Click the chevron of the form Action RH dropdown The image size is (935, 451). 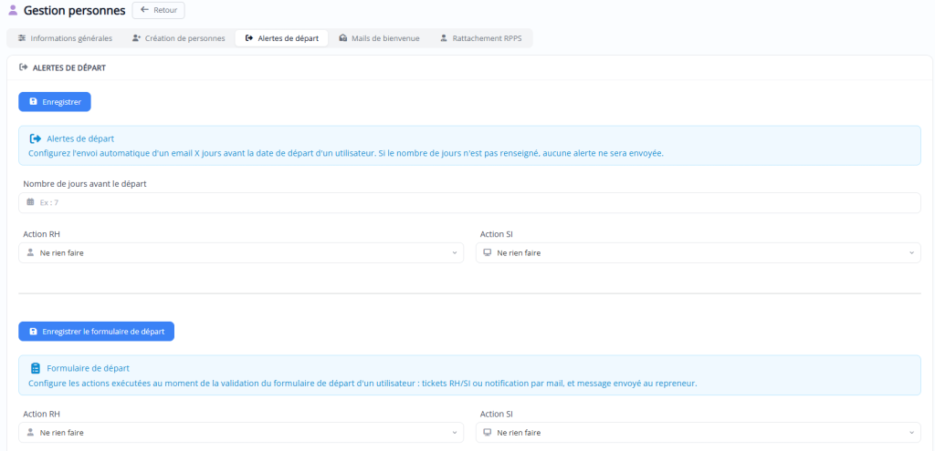pyautogui.click(x=455, y=433)
